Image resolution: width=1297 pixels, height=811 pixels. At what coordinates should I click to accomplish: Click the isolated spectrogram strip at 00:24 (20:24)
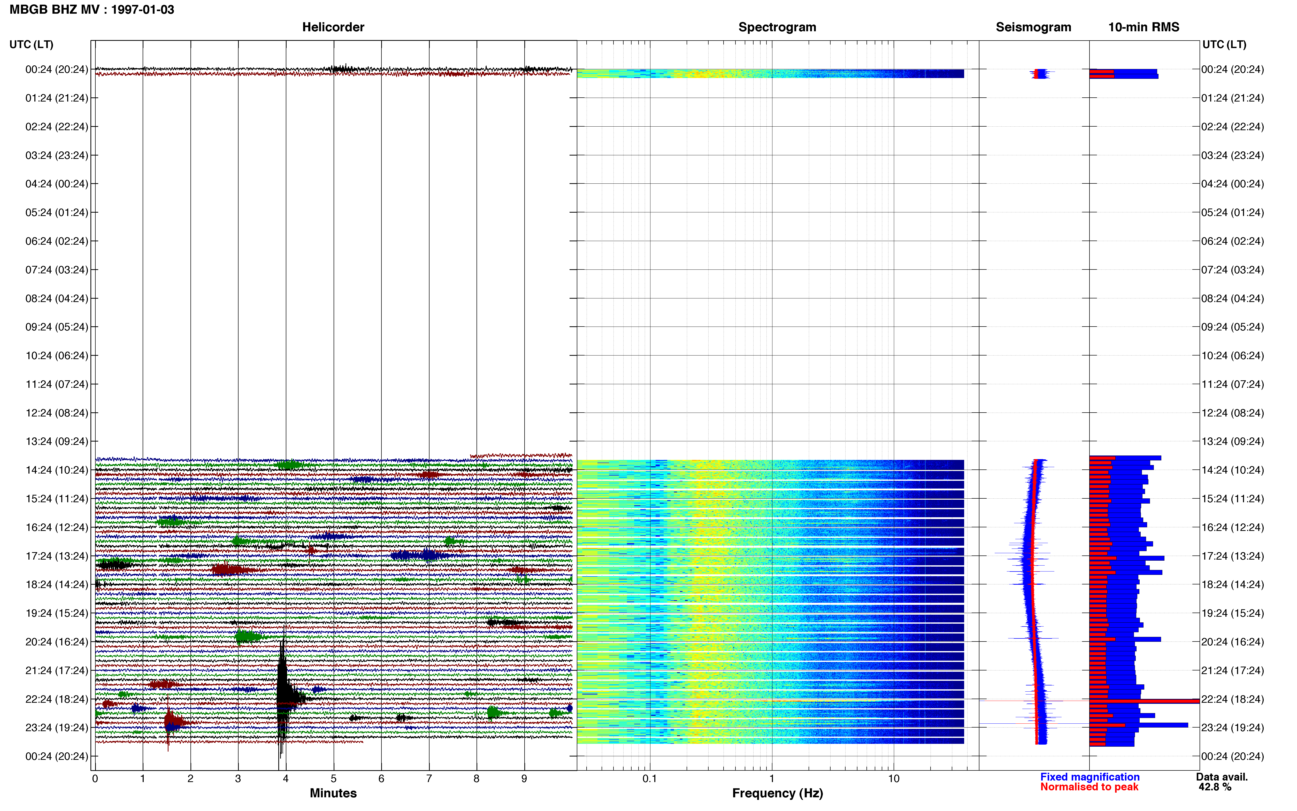(770, 73)
